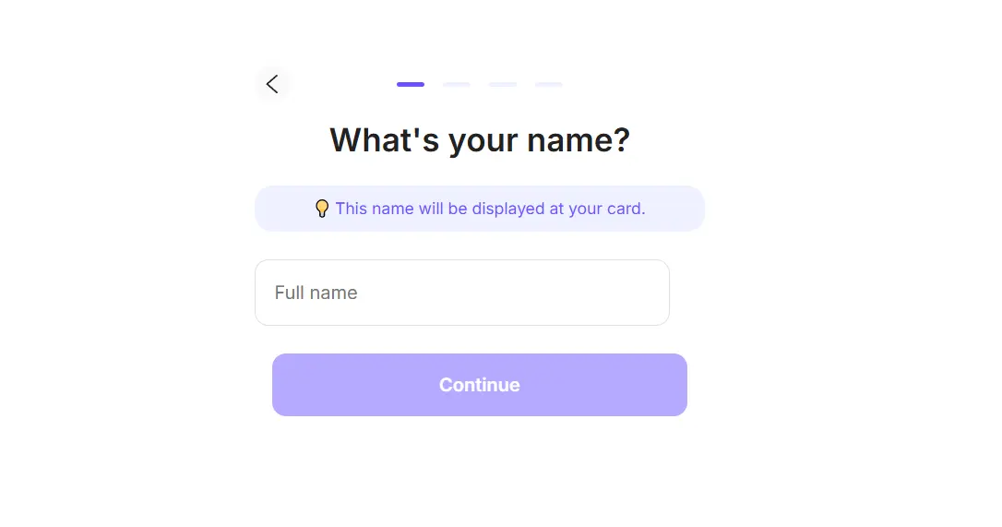Submit the form with the Continue button

(x=479, y=384)
